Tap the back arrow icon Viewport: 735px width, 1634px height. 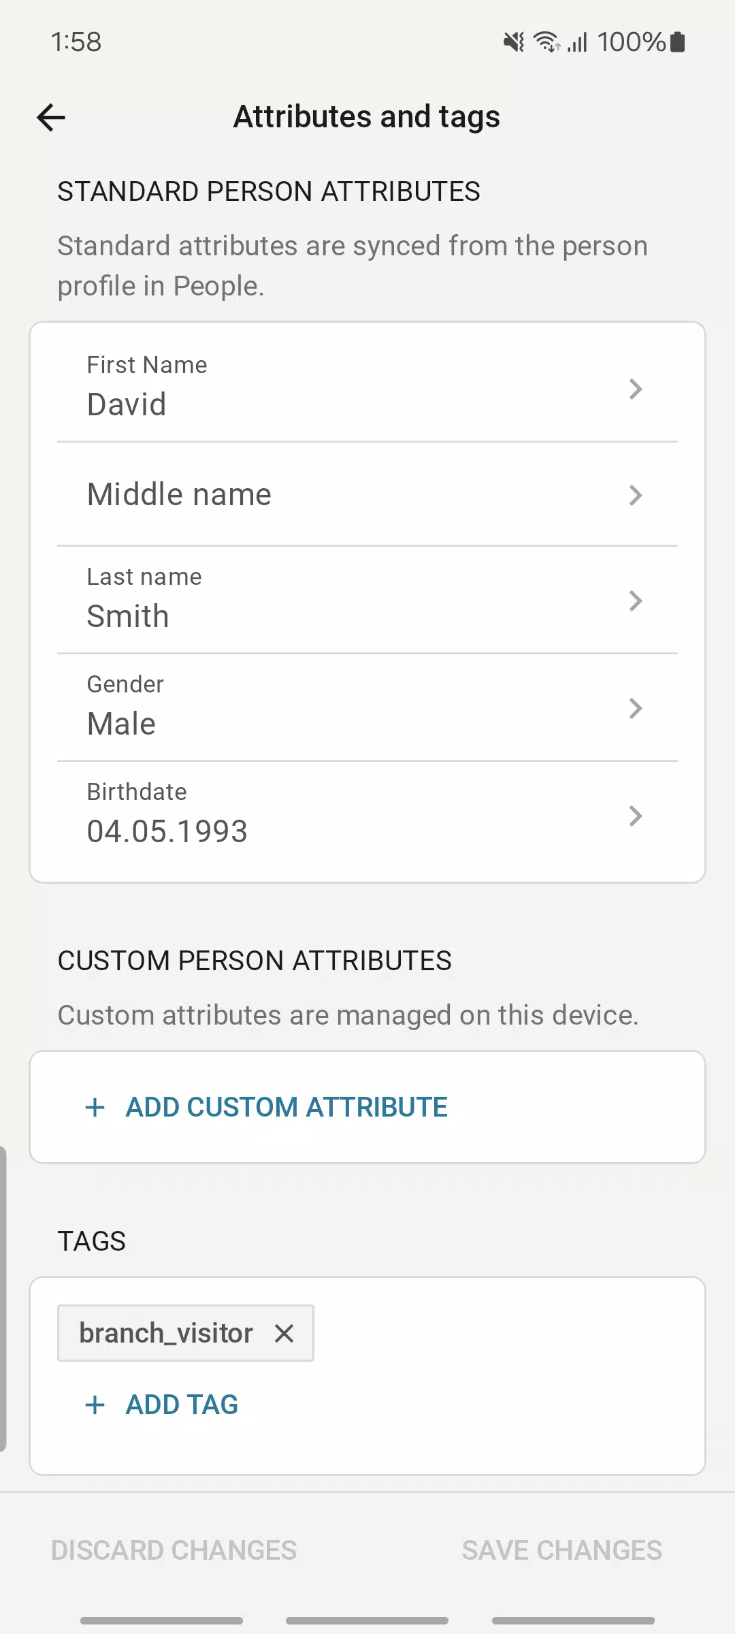coord(51,117)
